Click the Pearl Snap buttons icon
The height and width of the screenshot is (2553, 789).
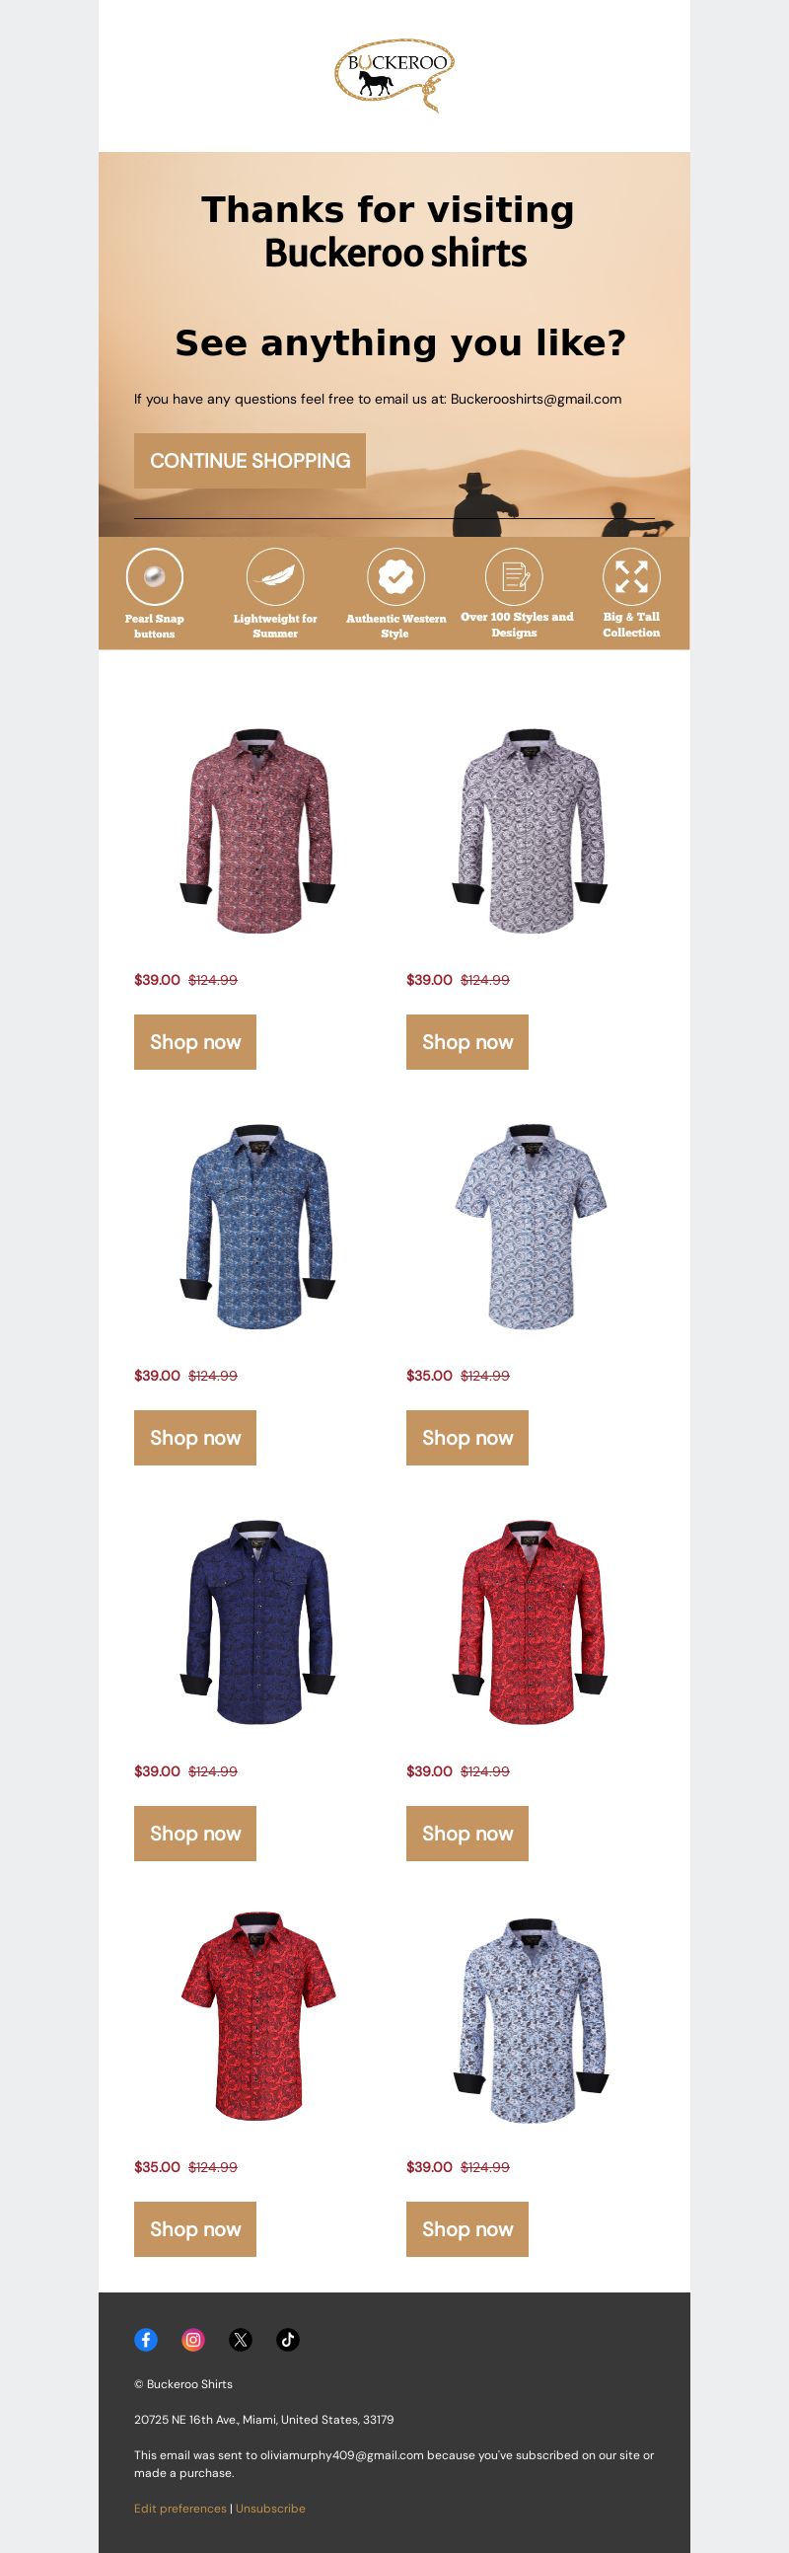(x=155, y=576)
